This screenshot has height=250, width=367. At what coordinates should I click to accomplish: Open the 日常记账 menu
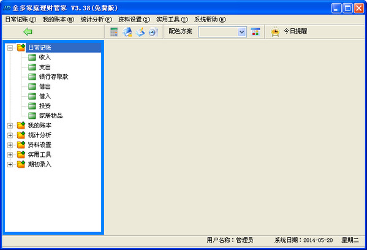21,20
